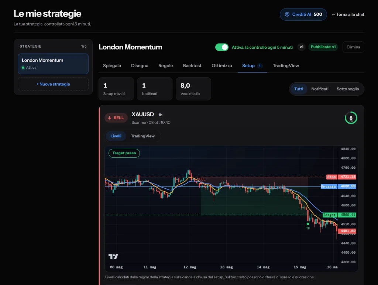Click the 'Scanner · 08 ott 10:40' text

(x=151, y=123)
